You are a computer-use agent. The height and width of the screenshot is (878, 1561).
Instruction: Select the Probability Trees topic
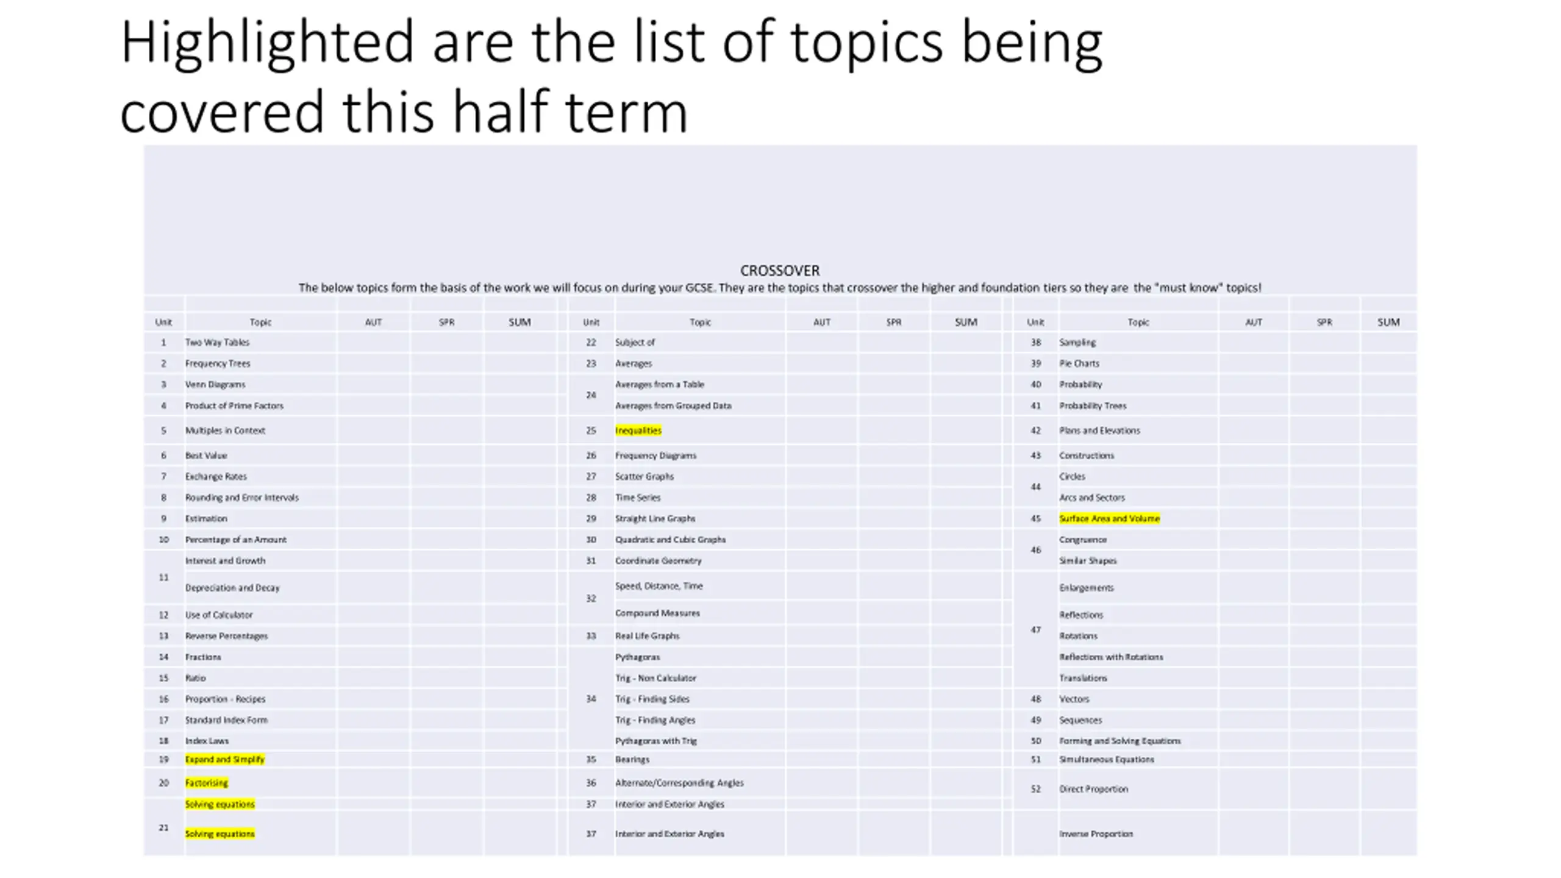(1092, 405)
